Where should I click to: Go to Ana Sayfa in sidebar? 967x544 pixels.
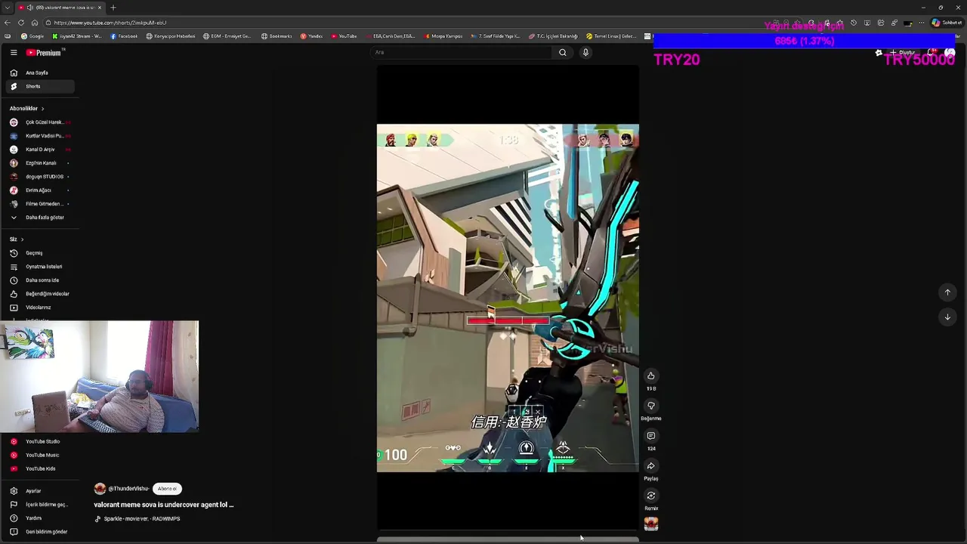pyautogui.click(x=40, y=73)
